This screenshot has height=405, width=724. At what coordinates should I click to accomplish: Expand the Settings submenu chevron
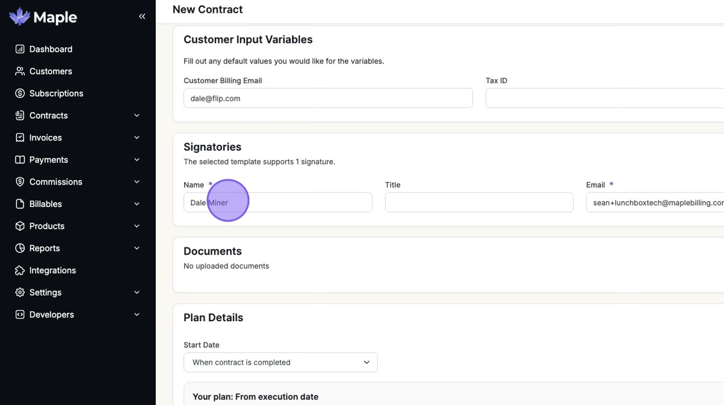[x=137, y=293]
